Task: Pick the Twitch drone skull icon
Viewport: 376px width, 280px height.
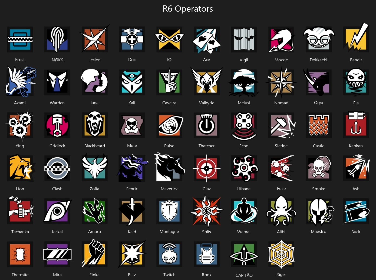Action: point(169,254)
